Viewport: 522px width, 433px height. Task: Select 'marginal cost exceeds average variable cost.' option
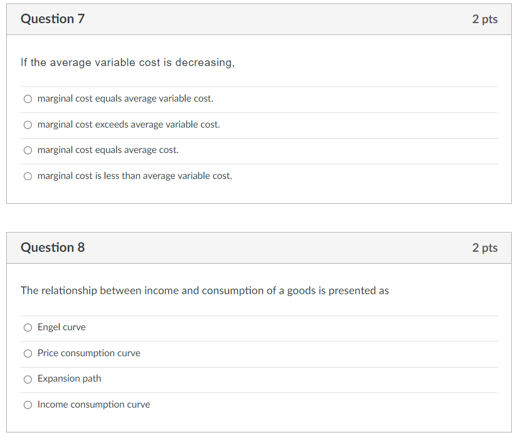(x=28, y=125)
